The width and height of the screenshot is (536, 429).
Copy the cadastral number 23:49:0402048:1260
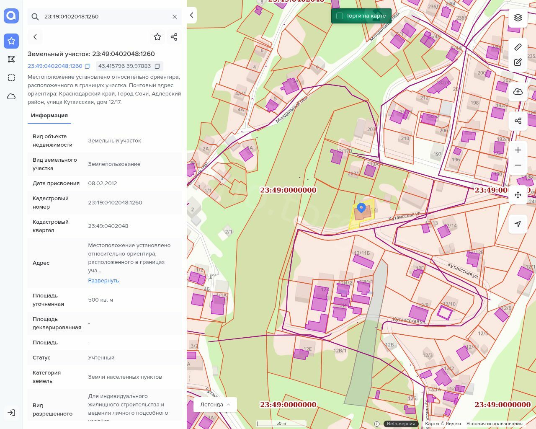pos(88,66)
